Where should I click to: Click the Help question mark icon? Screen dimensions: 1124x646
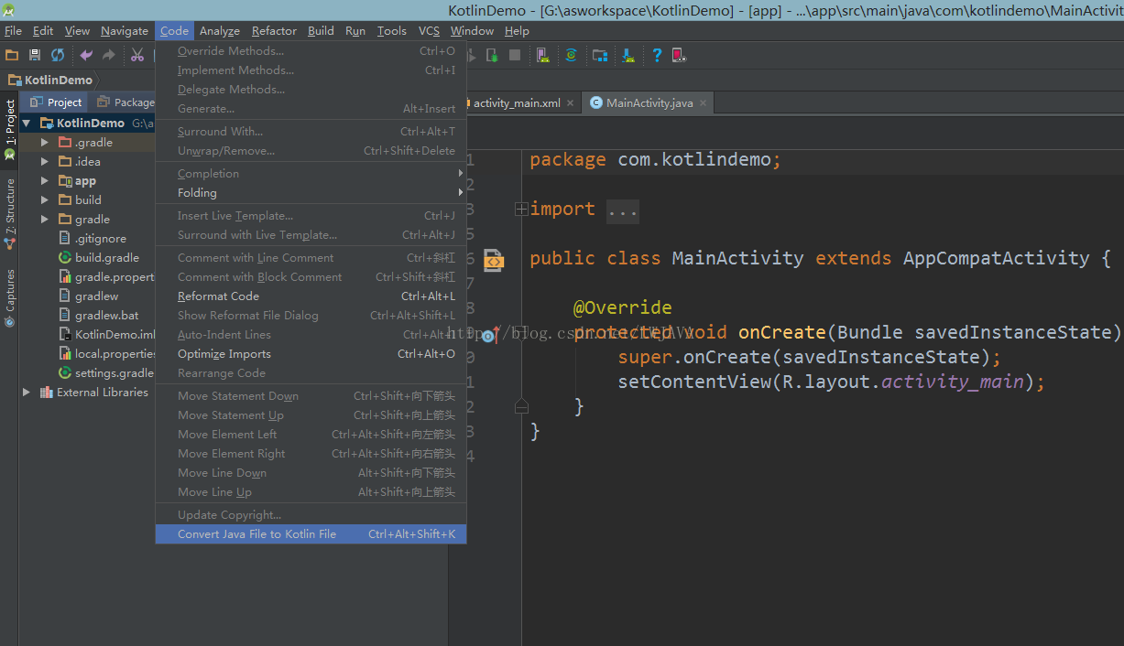[657, 56]
